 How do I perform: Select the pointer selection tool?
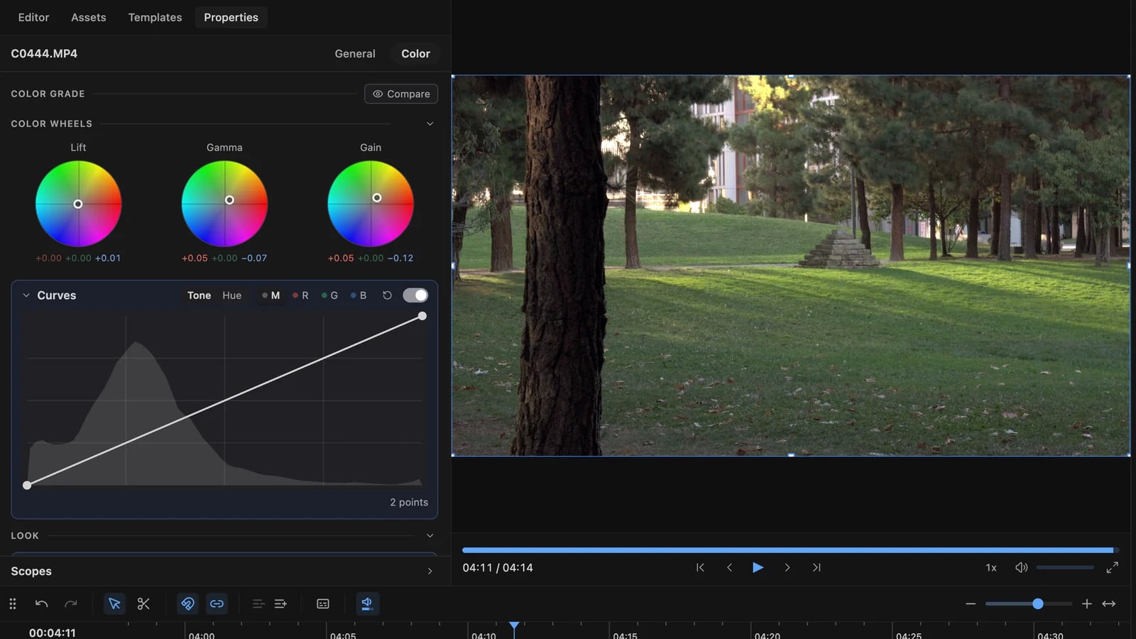(114, 603)
